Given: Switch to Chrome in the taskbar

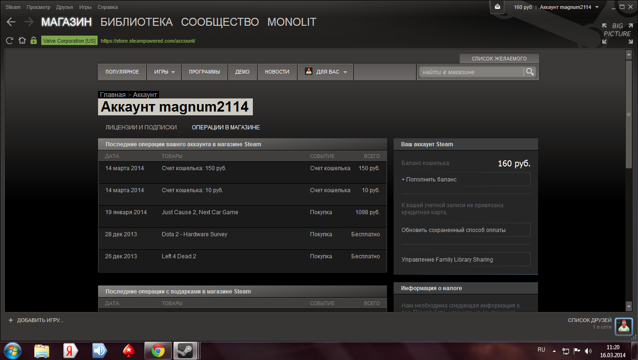Looking at the screenshot, I should tap(158, 351).
